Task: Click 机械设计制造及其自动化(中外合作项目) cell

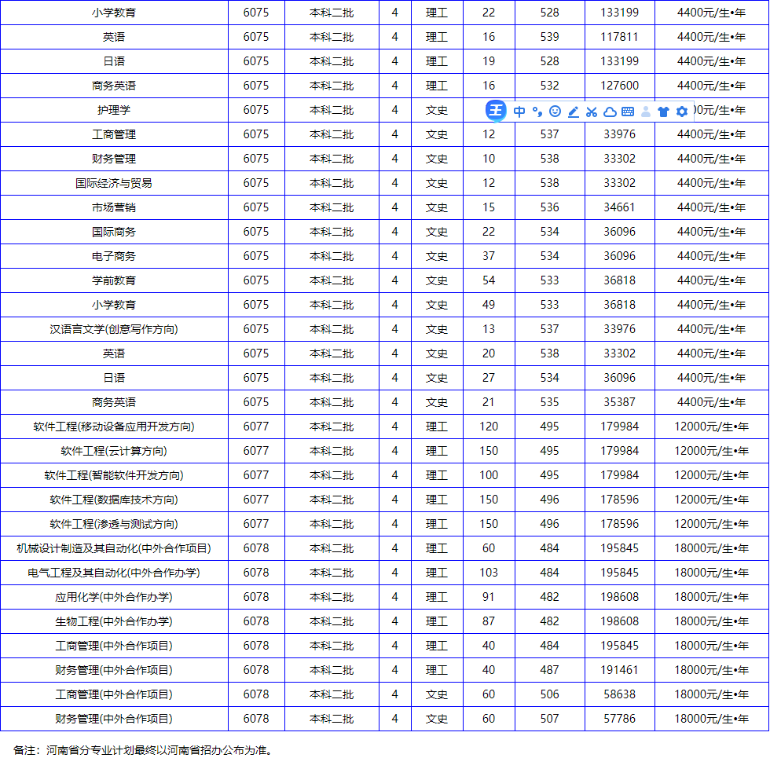Action: tap(114, 548)
